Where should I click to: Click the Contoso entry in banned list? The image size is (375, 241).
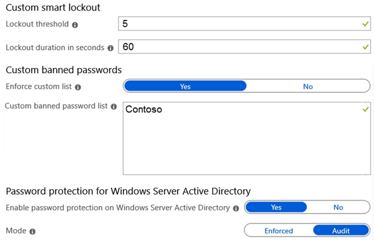click(144, 109)
